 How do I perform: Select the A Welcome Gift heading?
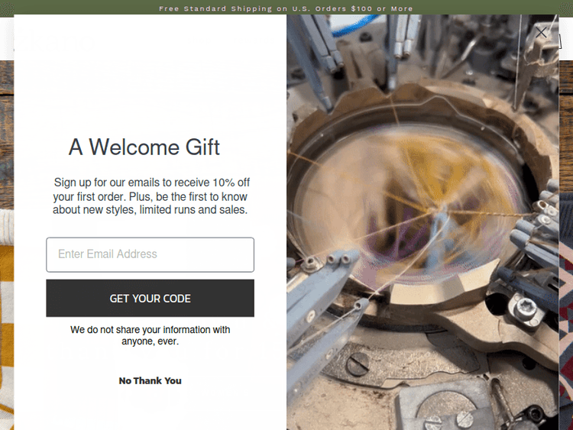coord(144,147)
